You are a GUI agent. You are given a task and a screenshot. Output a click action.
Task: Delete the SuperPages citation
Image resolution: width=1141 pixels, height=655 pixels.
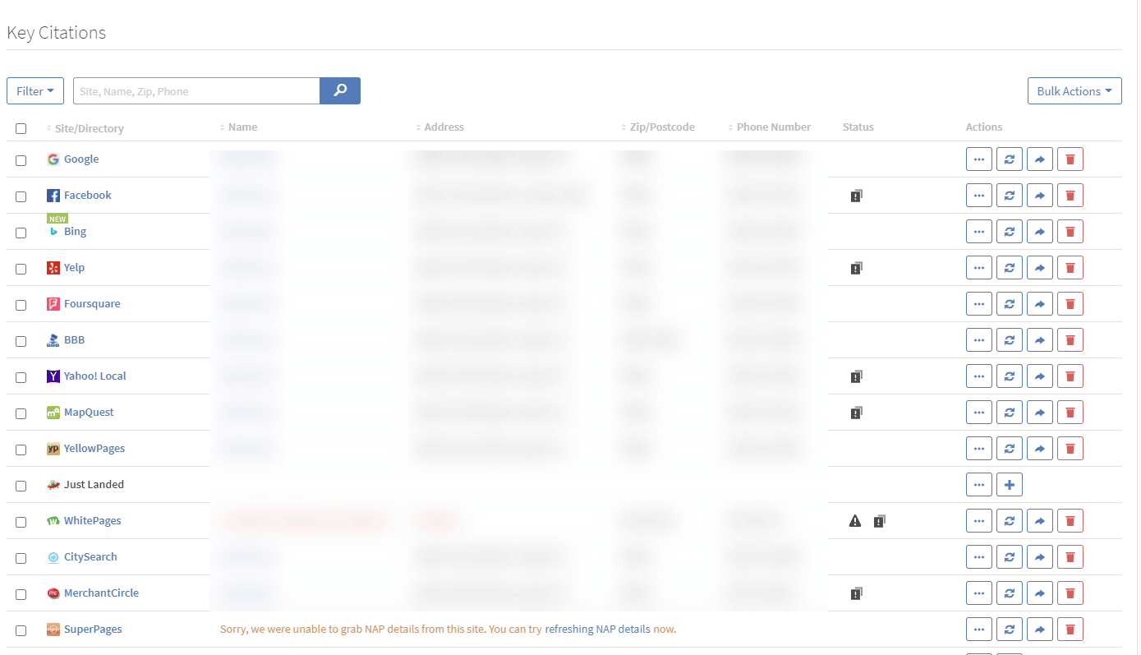click(x=1070, y=630)
